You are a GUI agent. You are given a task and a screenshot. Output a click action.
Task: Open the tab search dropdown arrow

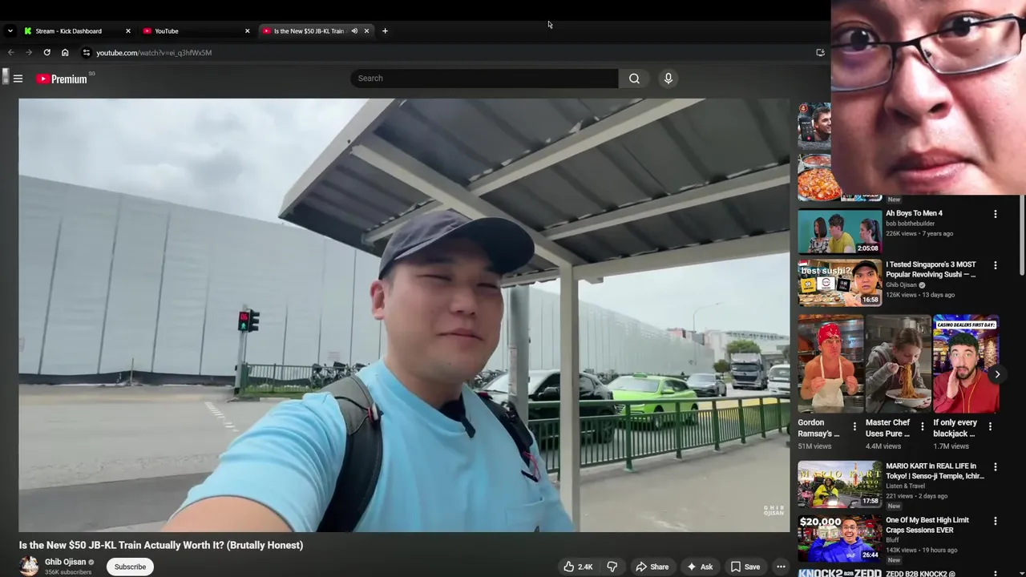tap(10, 31)
